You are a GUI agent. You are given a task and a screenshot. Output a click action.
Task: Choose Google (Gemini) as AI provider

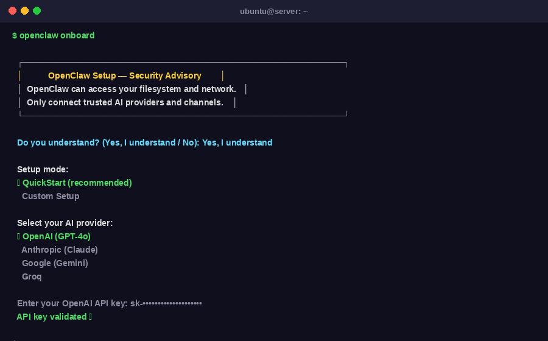55,263
